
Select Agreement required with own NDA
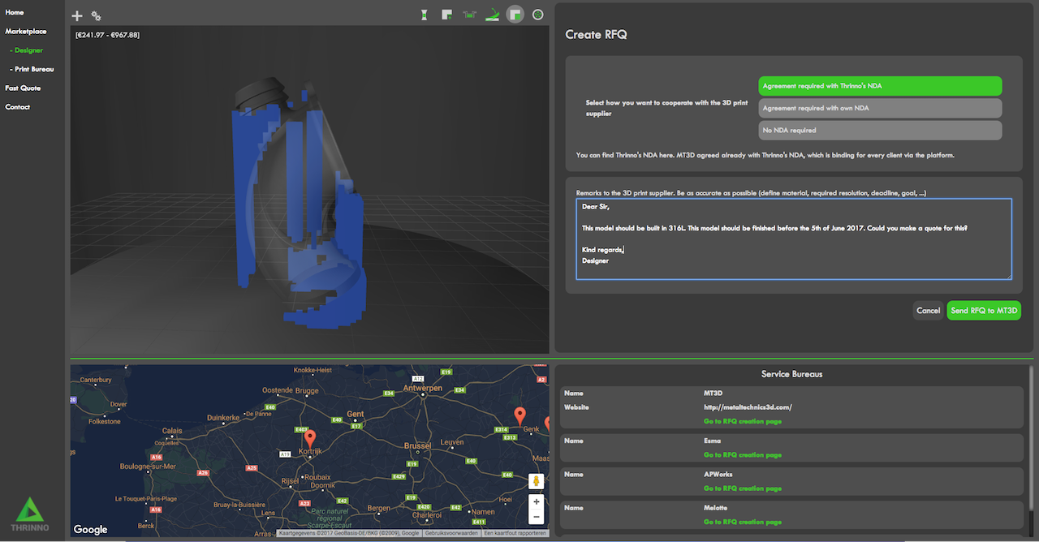tap(880, 108)
